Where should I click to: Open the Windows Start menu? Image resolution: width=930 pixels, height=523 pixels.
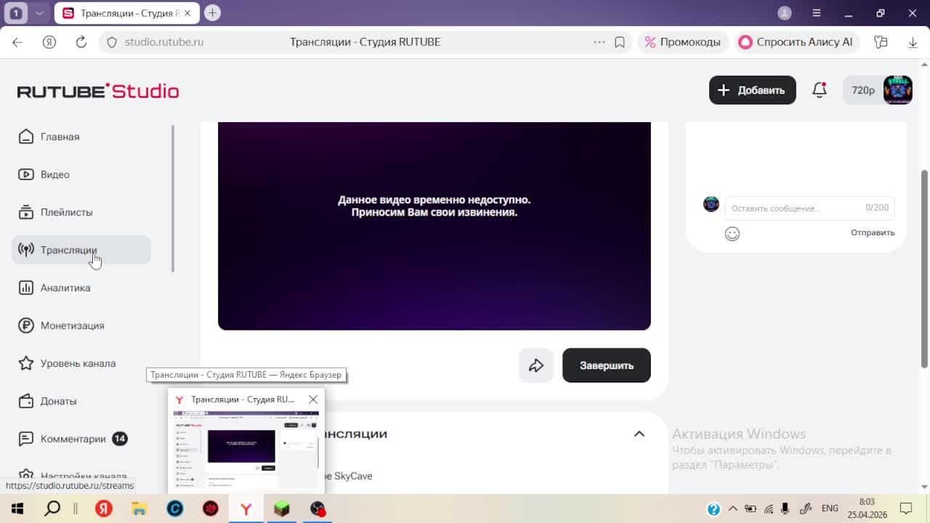coord(17,509)
